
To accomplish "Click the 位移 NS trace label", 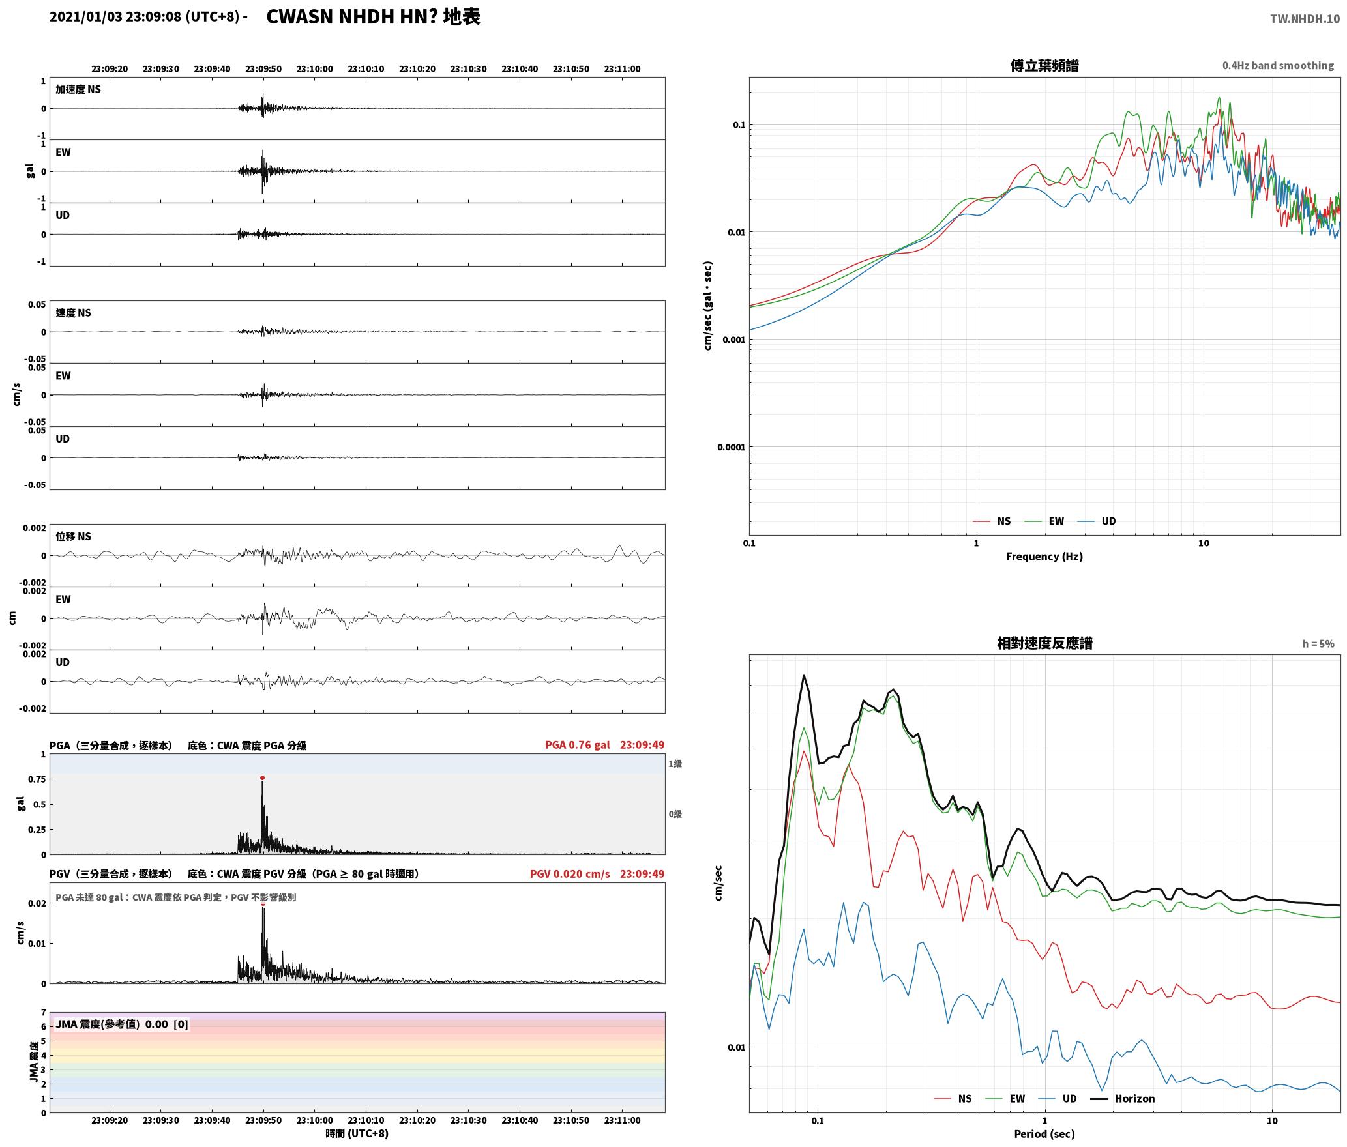I will point(73,536).
